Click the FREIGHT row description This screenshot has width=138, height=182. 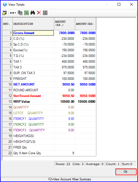[x=20, y=79]
